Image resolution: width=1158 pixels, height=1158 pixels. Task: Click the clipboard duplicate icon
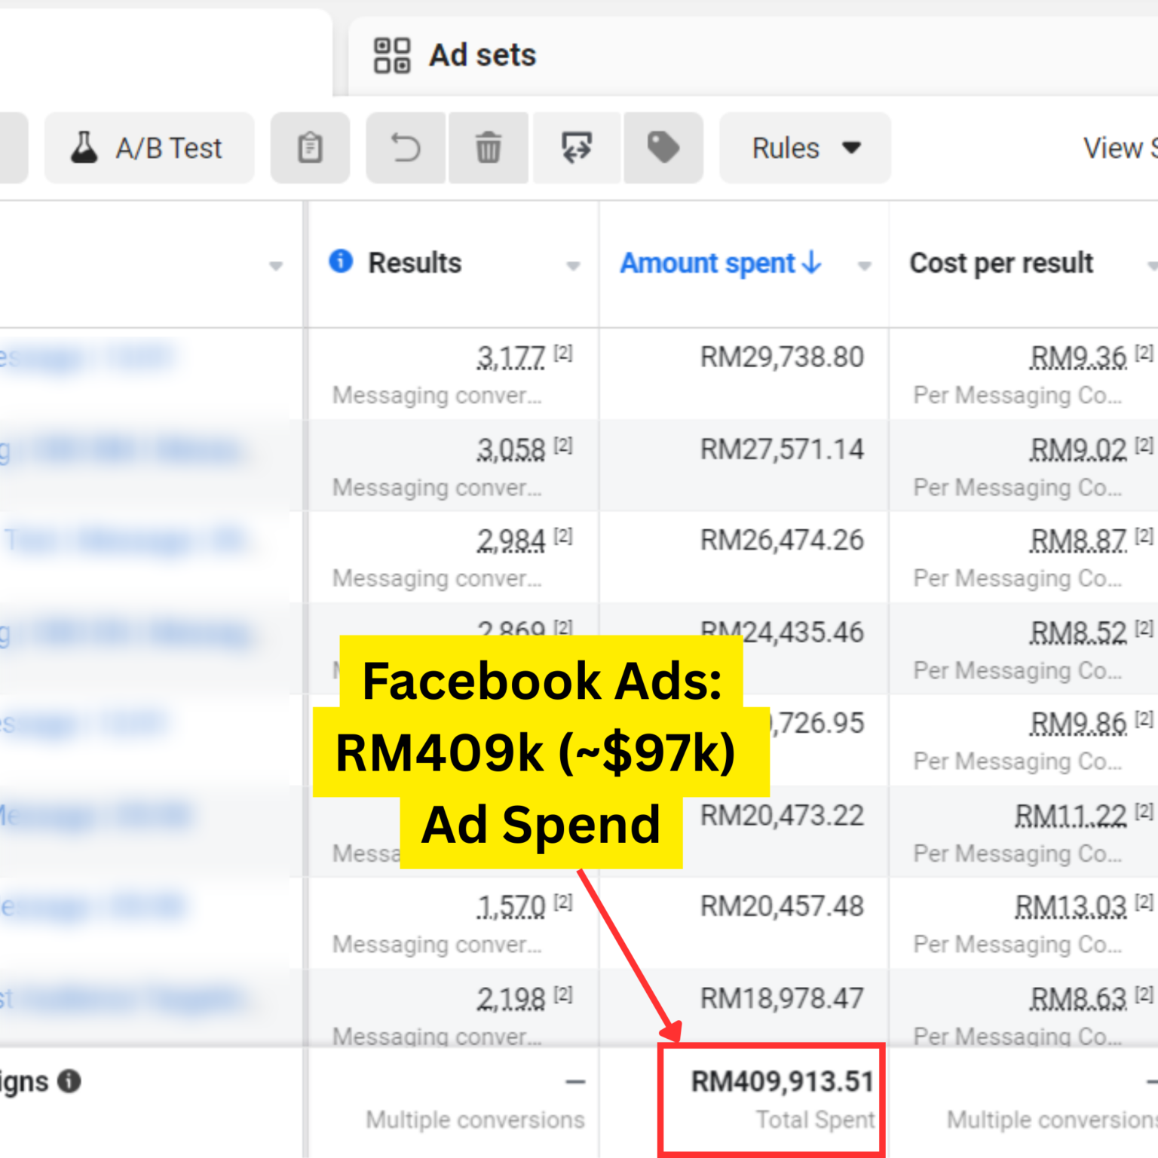(310, 148)
